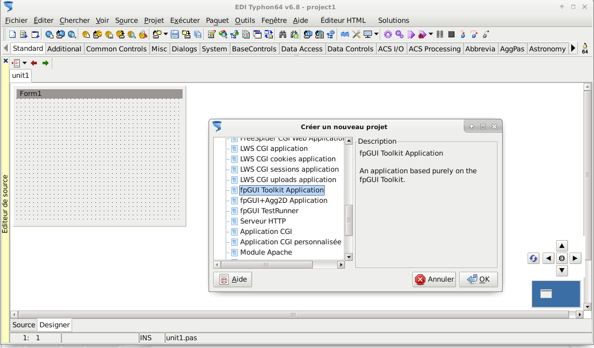Click the wrench and screwdriver tools icon
Viewport: 594px width, 348px height.
tap(356, 34)
